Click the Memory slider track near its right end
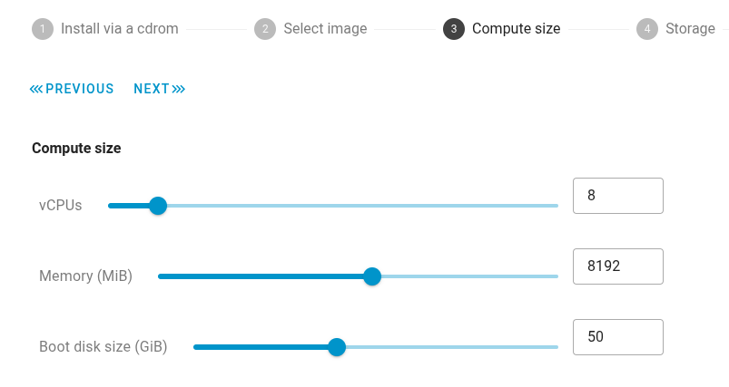This screenshot has height=387, width=729. (549, 276)
